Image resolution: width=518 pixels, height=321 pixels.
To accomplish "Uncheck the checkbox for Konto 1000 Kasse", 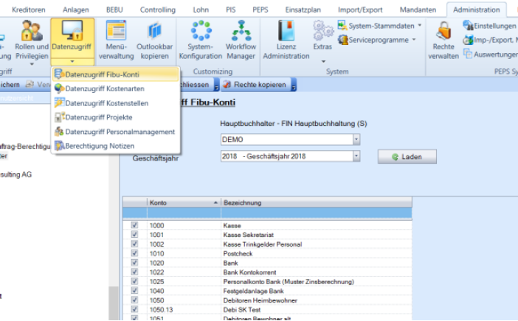I will click(x=134, y=225).
